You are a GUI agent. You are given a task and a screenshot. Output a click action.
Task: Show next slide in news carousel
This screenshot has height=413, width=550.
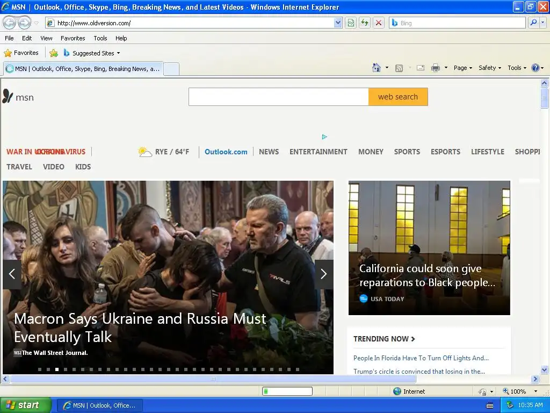[x=324, y=274]
